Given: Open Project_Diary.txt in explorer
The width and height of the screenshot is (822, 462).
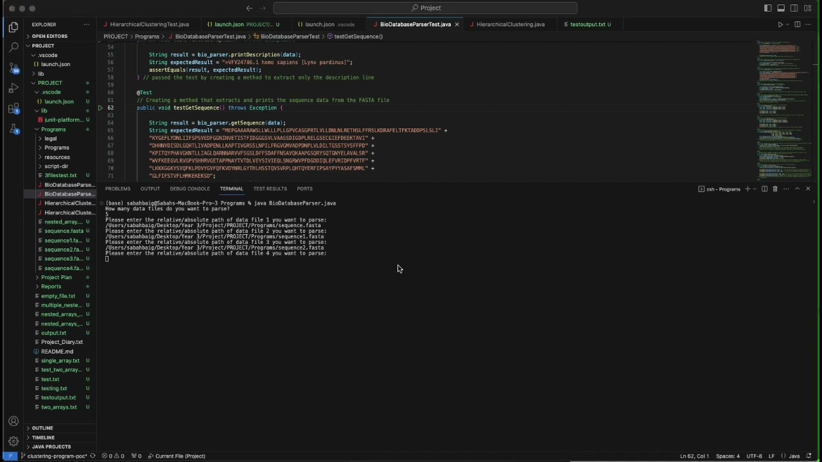Looking at the screenshot, I should pos(62,342).
